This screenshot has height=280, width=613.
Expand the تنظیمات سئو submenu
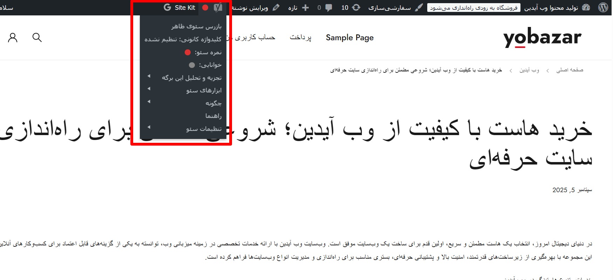click(204, 129)
